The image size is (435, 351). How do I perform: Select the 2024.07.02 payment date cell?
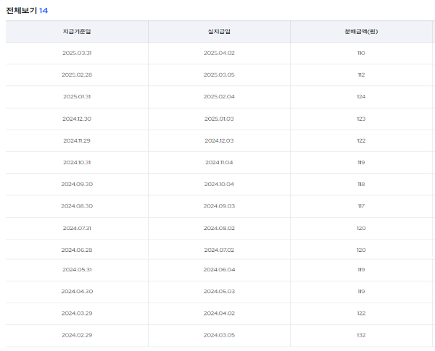[x=219, y=250]
